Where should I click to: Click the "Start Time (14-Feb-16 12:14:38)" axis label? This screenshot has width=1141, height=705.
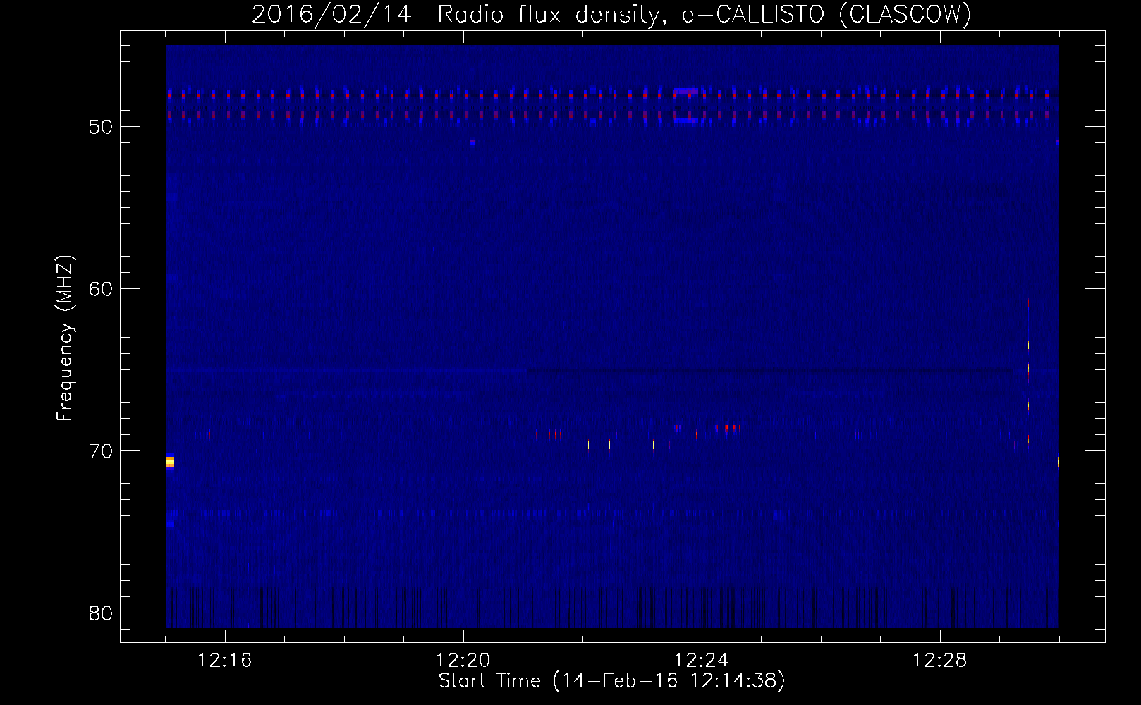click(x=611, y=681)
